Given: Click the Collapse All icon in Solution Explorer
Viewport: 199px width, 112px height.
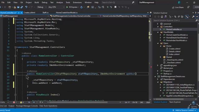Looking at the screenshot, I should click(179, 16).
